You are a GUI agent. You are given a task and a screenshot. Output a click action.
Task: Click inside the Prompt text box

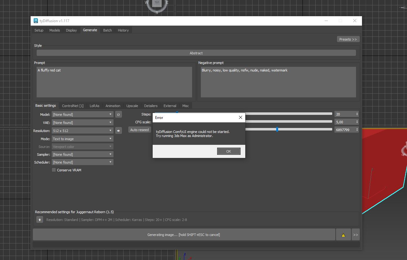point(114,82)
